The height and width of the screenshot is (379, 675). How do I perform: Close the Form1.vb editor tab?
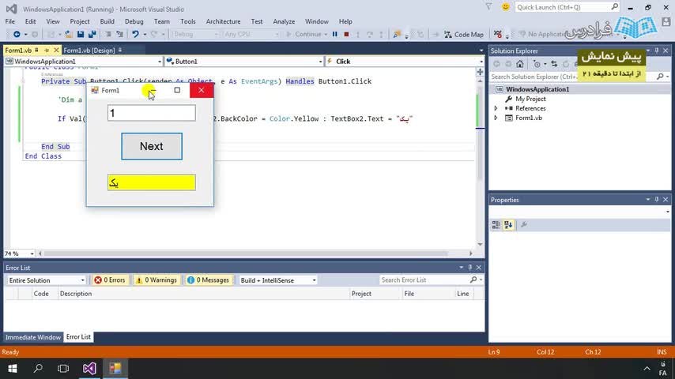tap(56, 51)
